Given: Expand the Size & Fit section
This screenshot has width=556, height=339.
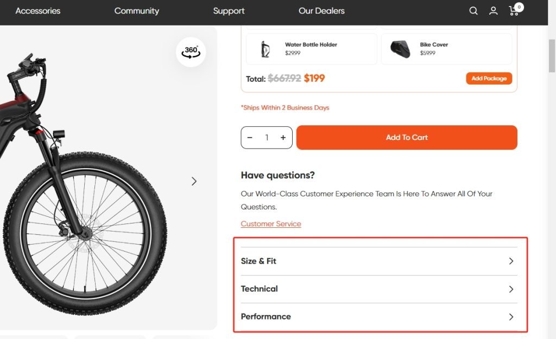Looking at the screenshot, I should (x=378, y=261).
